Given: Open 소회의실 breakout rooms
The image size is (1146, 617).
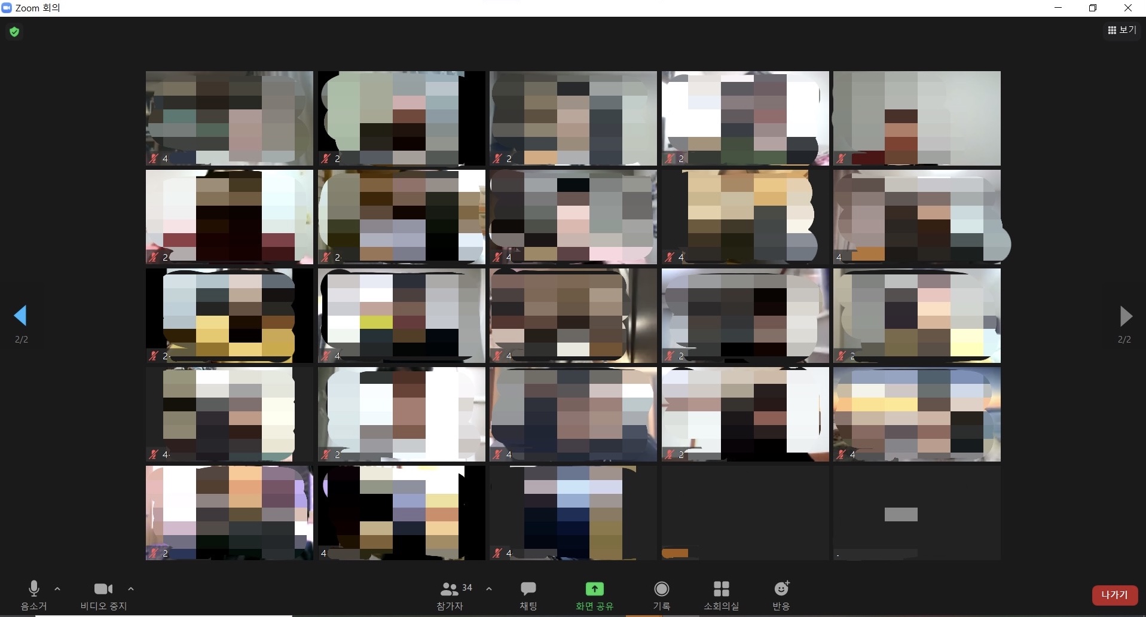Looking at the screenshot, I should coord(721,595).
